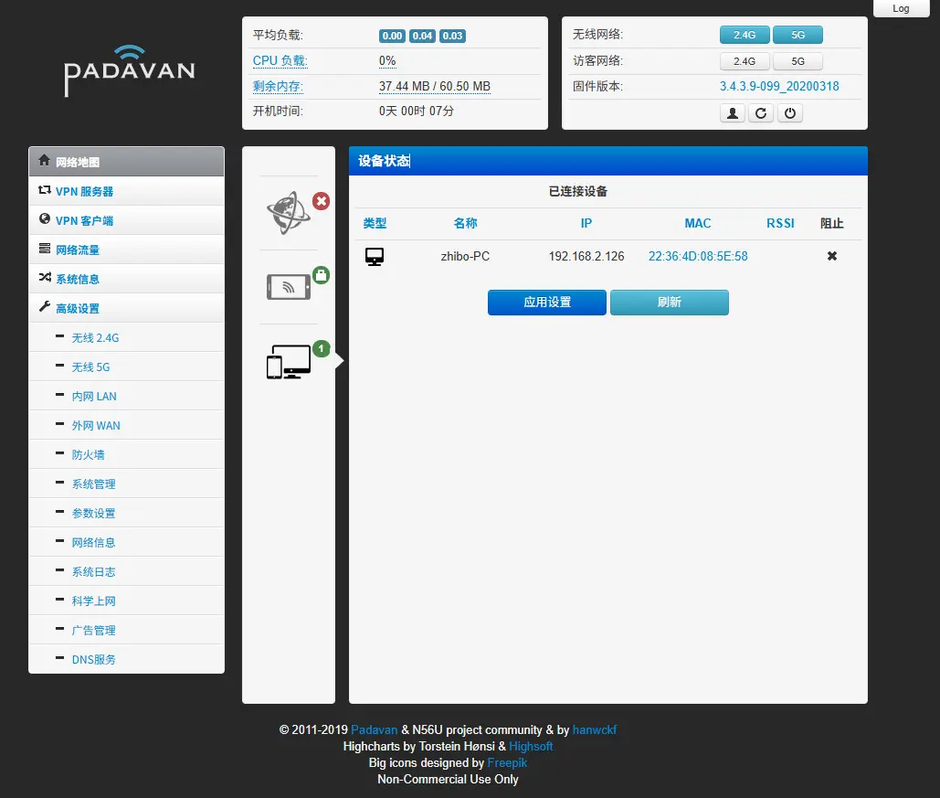Click the red X internet disconnected badge
The width and height of the screenshot is (940, 798).
pyautogui.click(x=322, y=201)
